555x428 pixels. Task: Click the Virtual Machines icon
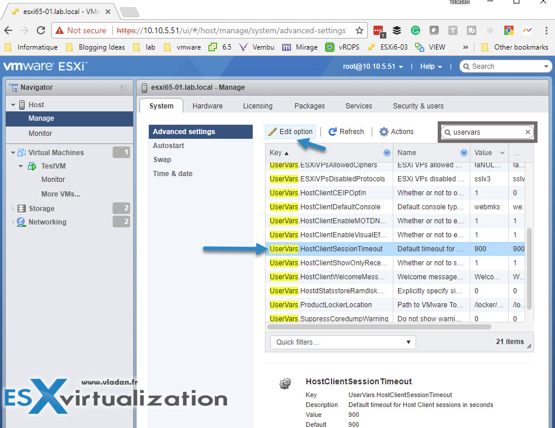click(22, 152)
